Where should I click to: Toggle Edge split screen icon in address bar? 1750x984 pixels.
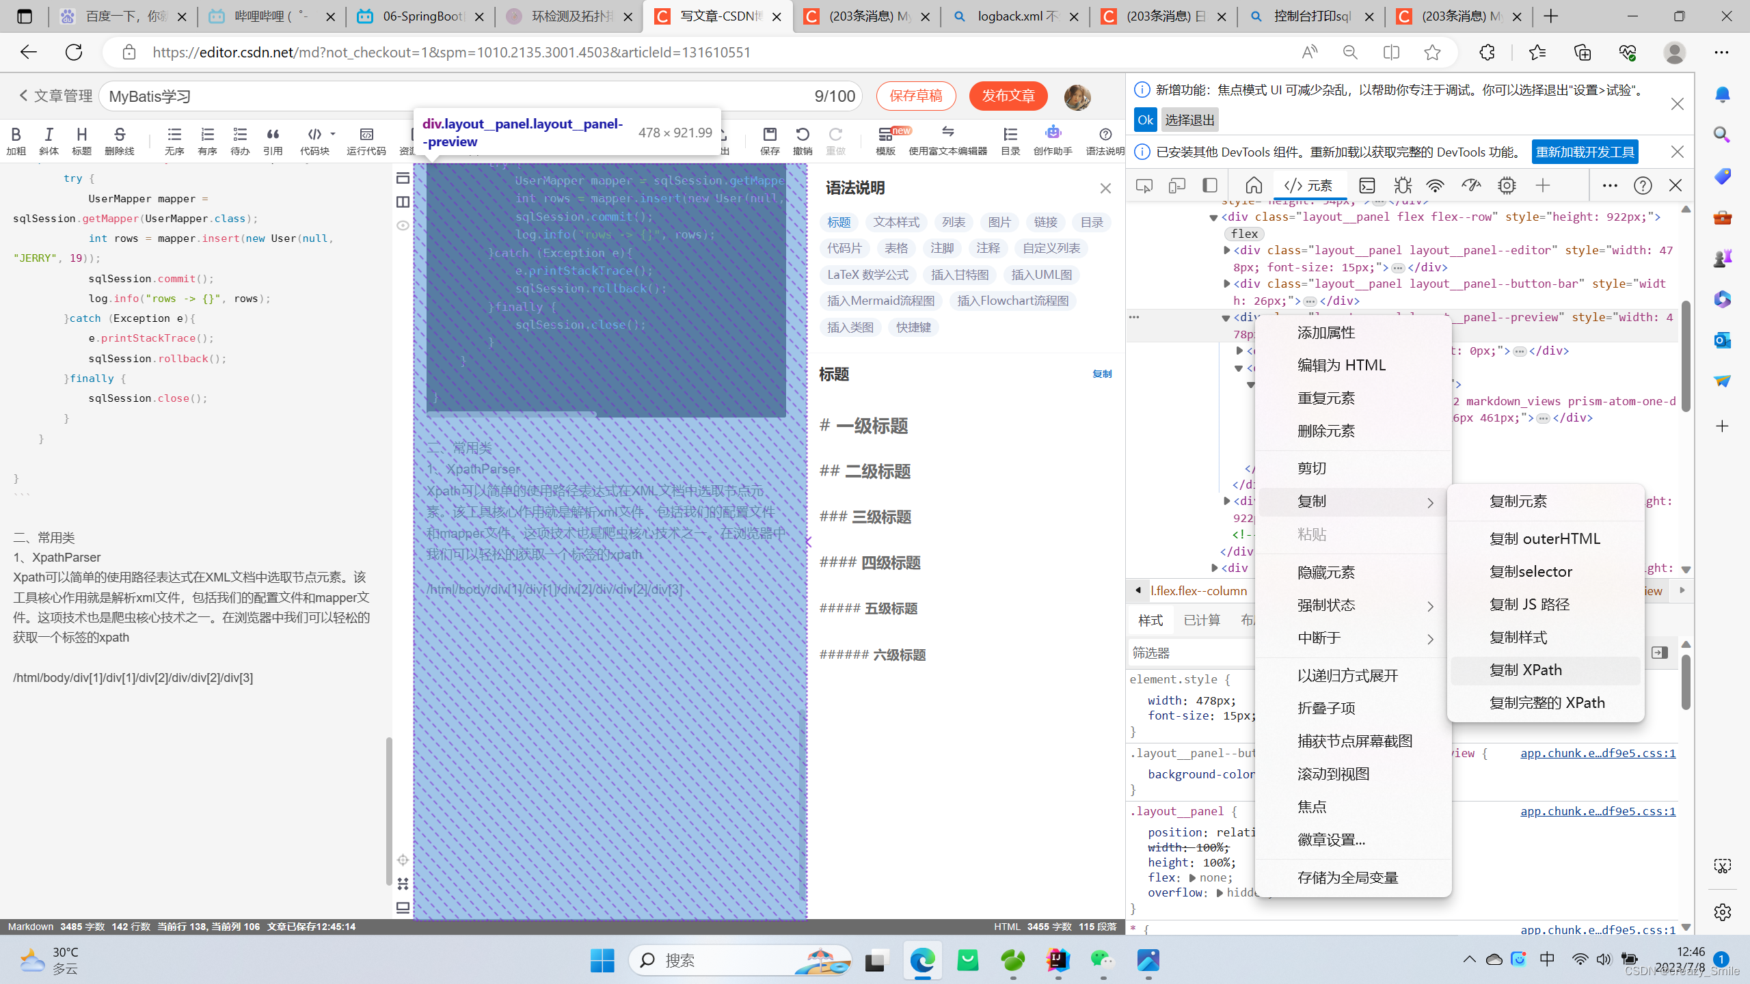pos(1391,53)
